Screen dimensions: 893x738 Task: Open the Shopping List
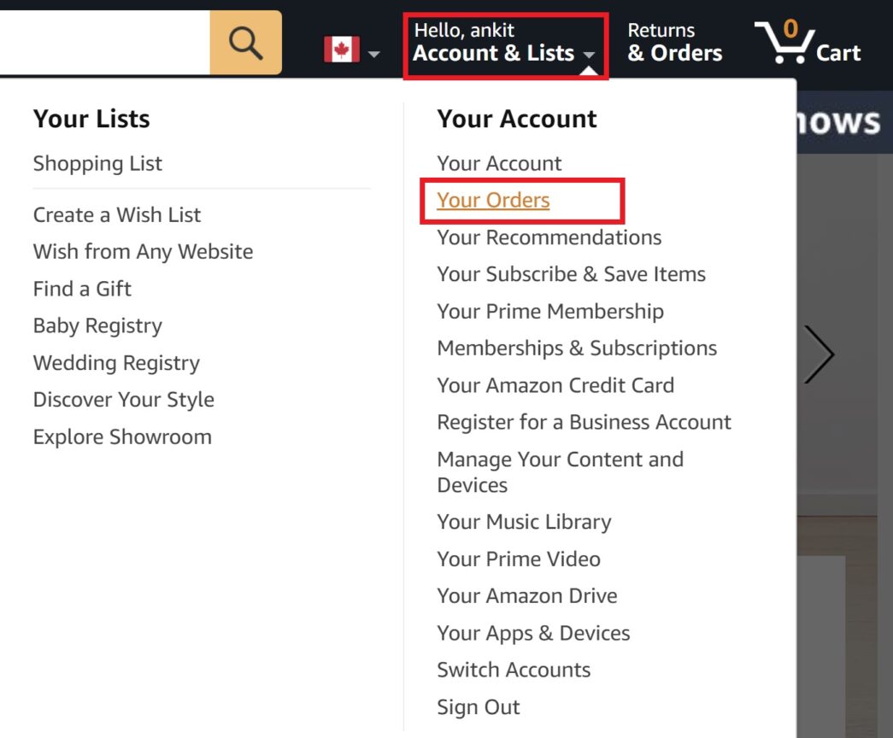(x=97, y=163)
